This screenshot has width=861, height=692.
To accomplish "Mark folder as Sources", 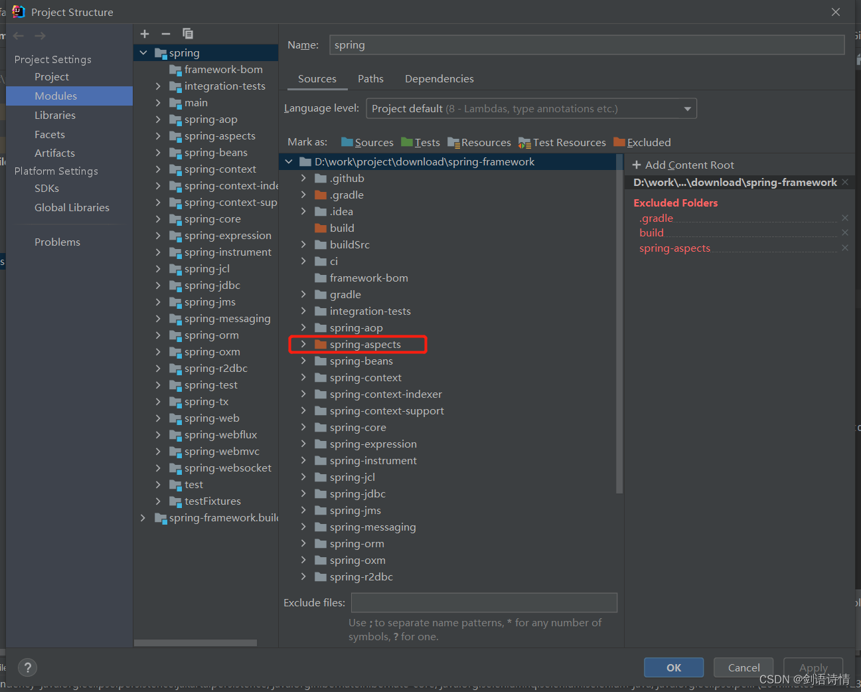I will pyautogui.click(x=367, y=142).
